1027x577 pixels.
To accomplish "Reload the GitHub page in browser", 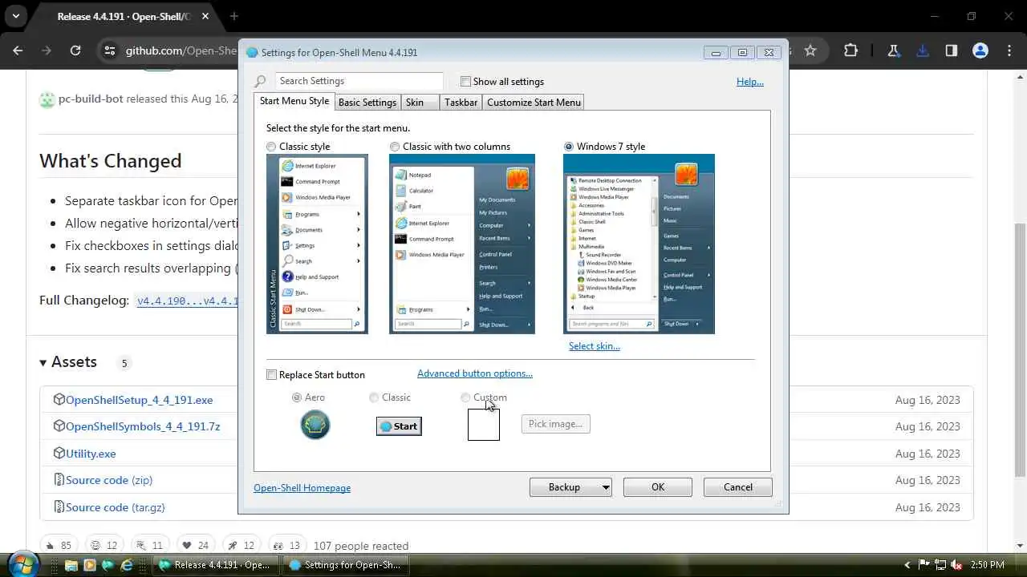I will pyautogui.click(x=75, y=50).
